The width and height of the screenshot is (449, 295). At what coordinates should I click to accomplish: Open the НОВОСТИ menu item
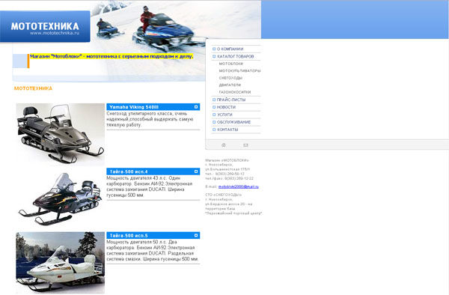[x=226, y=107]
